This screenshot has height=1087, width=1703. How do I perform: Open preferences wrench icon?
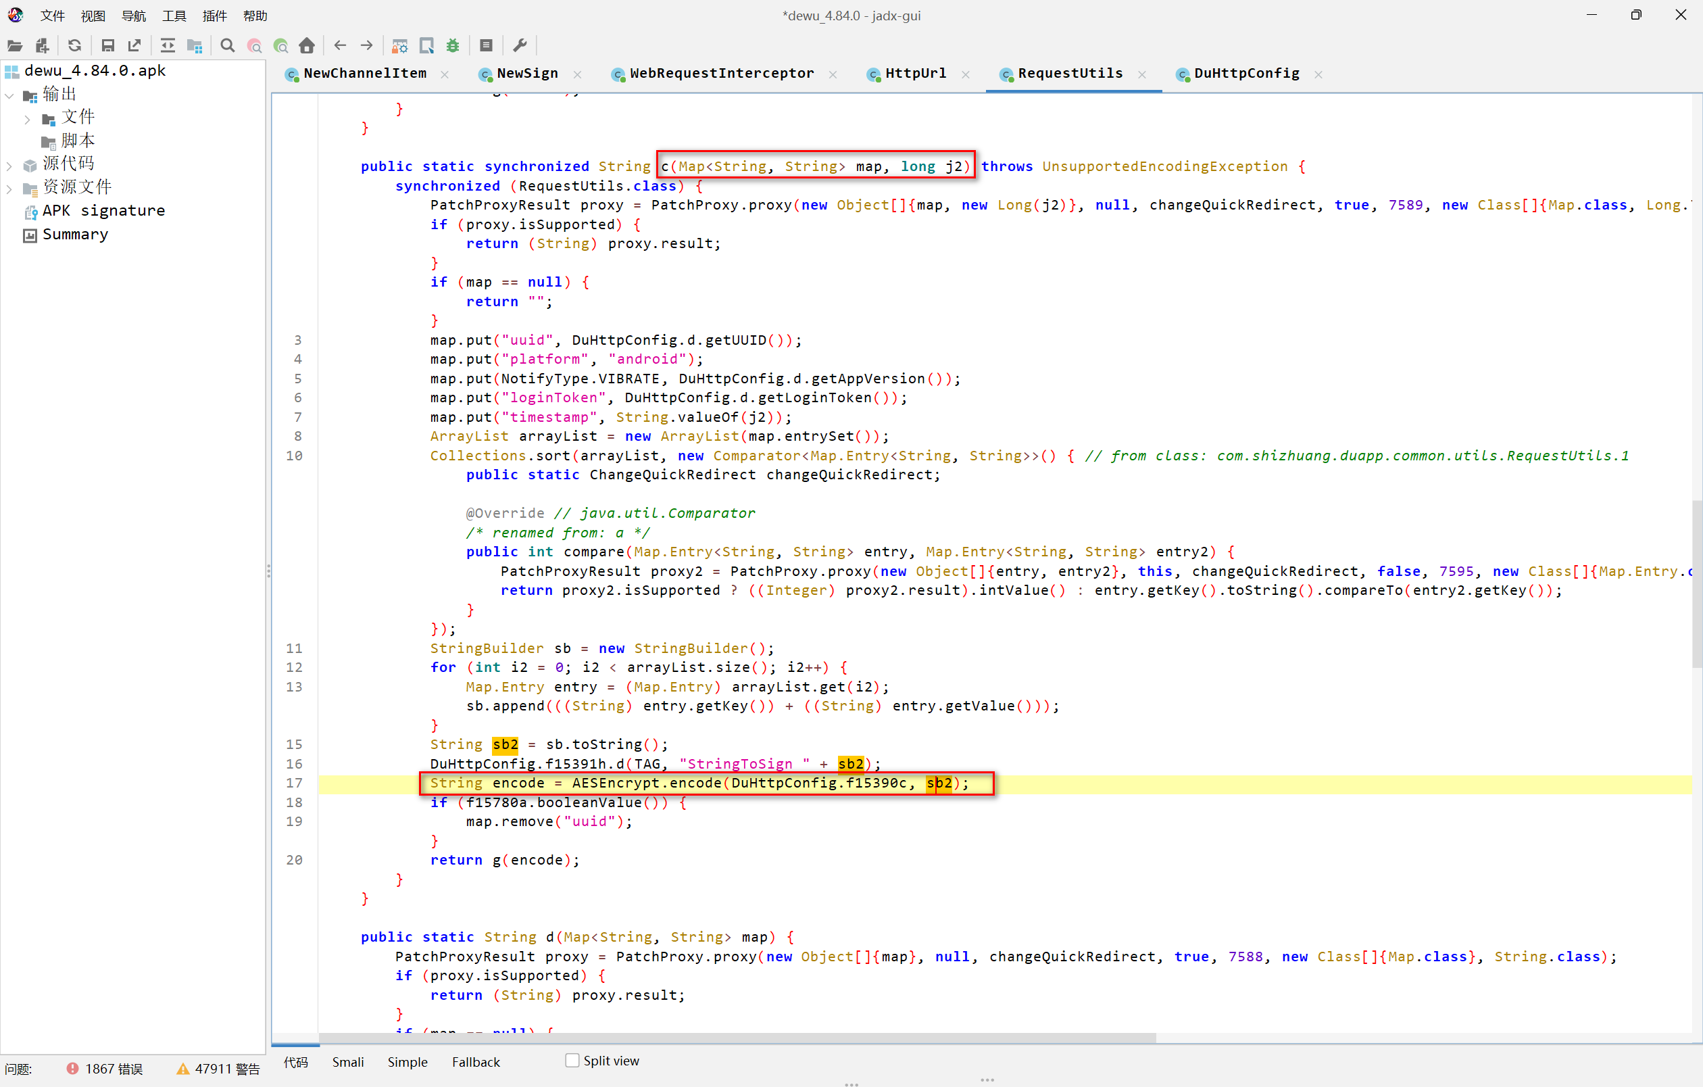coord(520,46)
